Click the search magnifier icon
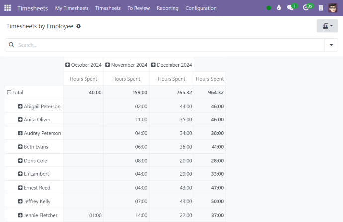The image size is (343, 222). [11, 45]
